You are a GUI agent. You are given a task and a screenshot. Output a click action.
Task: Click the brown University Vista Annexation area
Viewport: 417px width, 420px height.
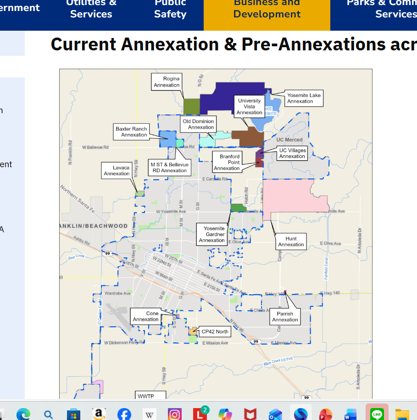coord(247,137)
